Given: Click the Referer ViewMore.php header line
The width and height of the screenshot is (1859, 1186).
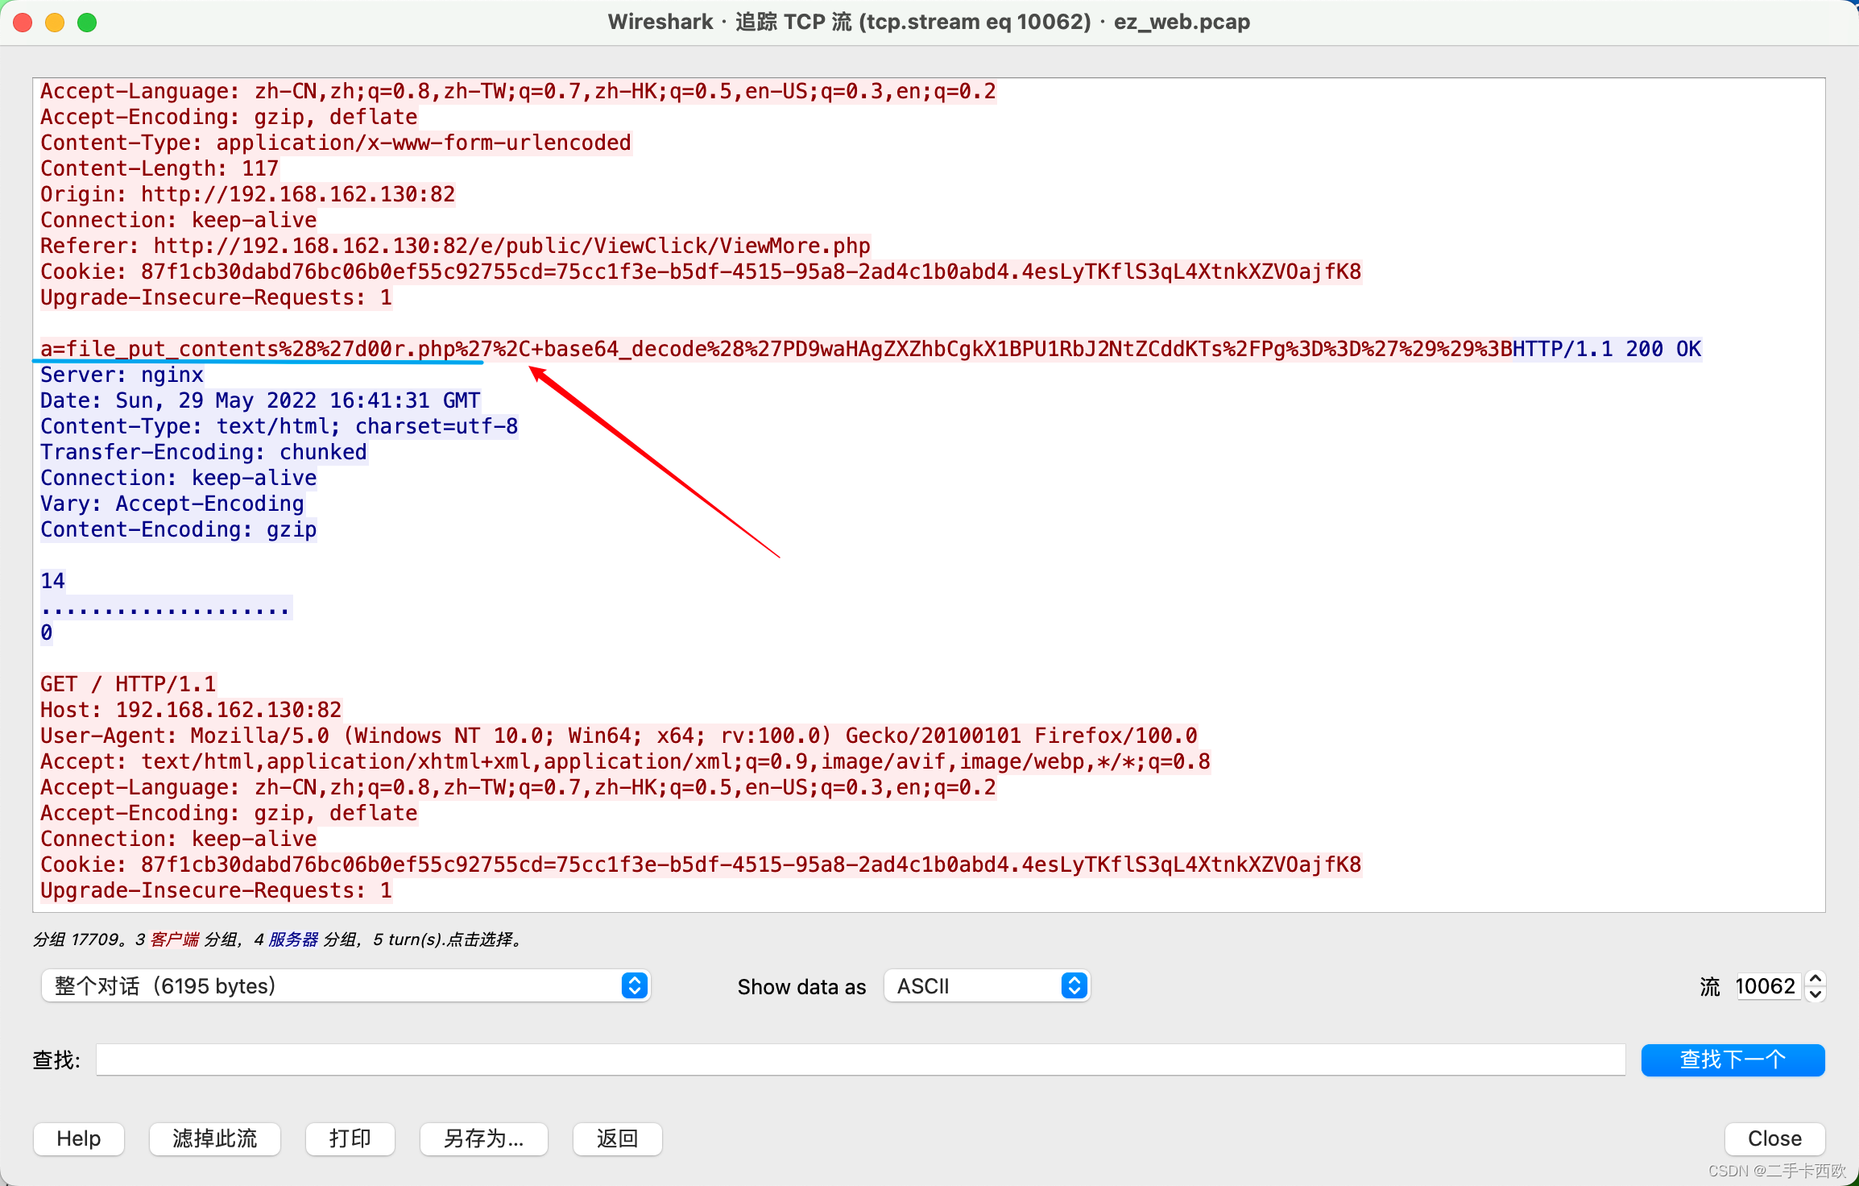Looking at the screenshot, I should (455, 246).
